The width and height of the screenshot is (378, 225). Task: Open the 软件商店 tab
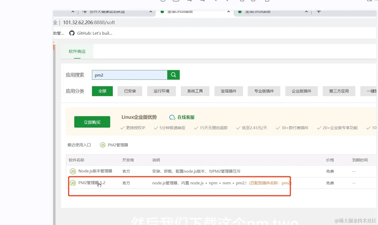tap(77, 52)
